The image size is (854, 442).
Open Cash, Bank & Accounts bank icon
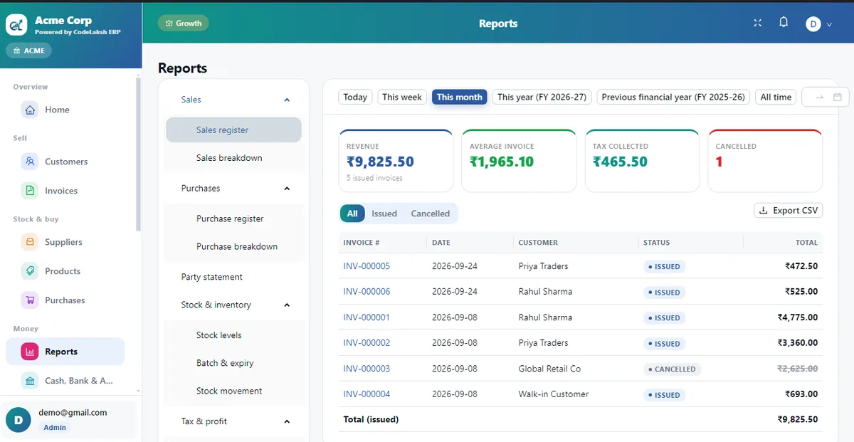[x=30, y=381]
